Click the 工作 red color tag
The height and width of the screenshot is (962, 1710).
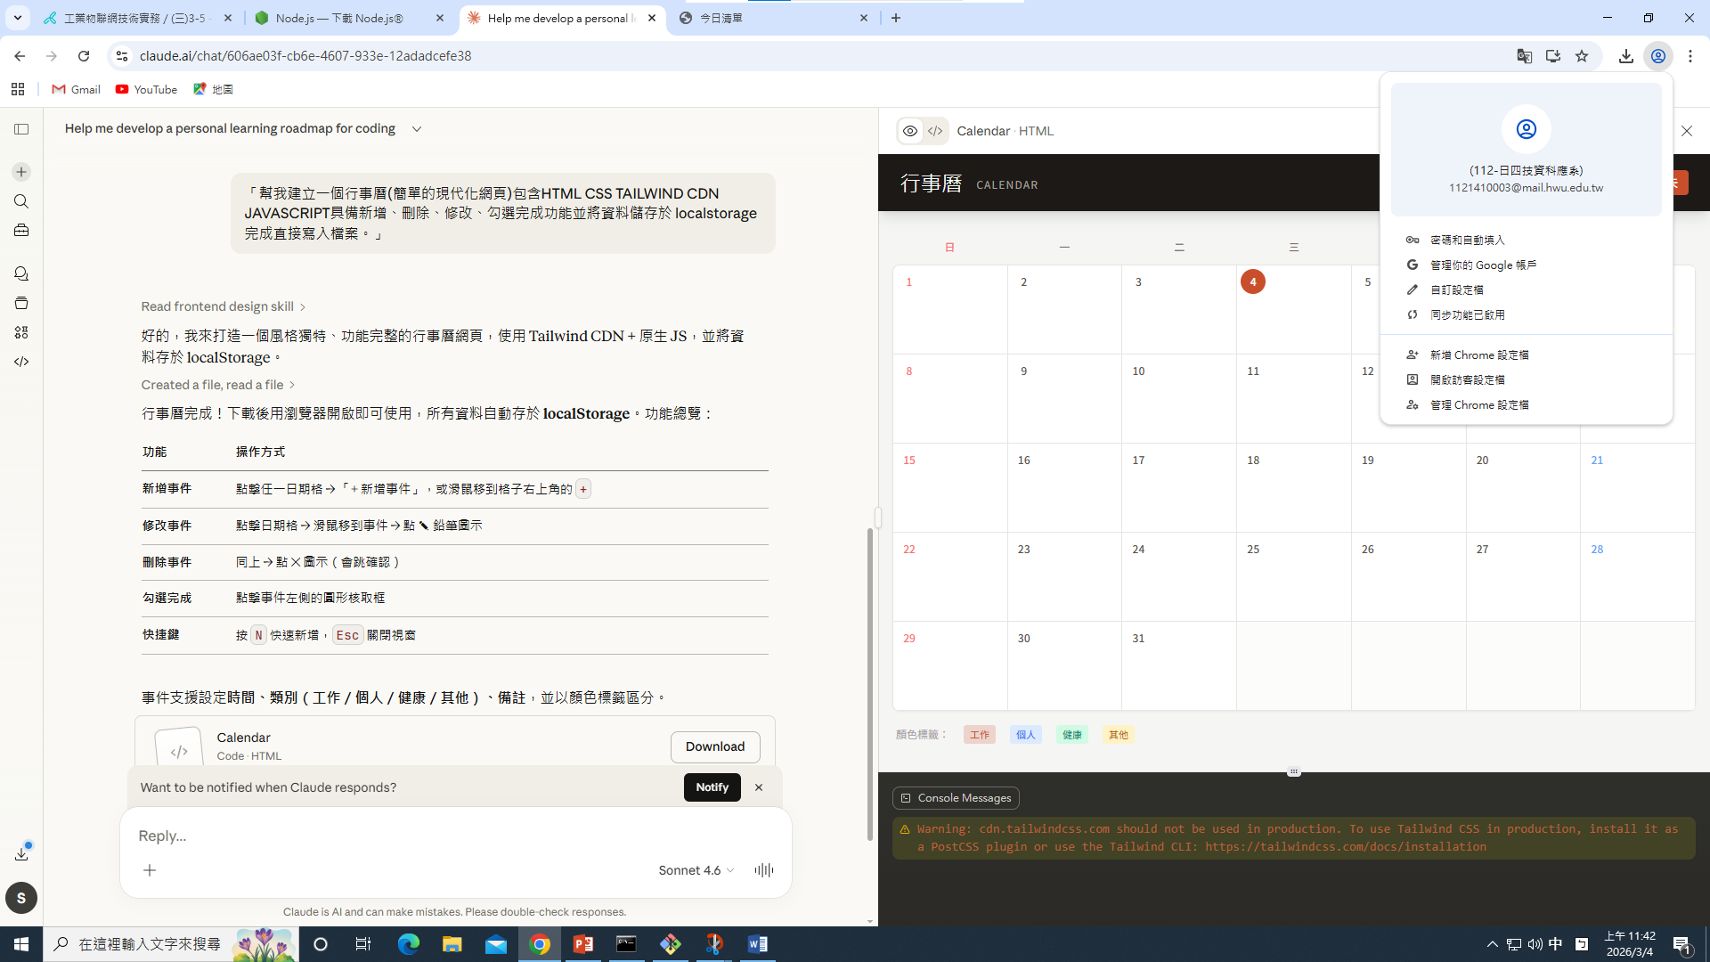979,735
